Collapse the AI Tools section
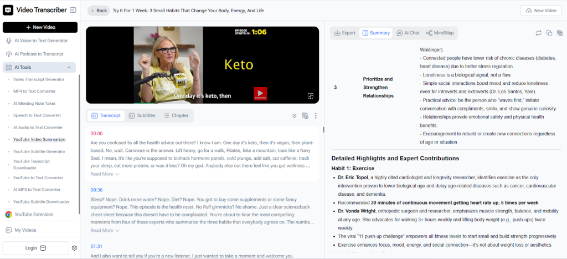This screenshot has height=259, width=567. (x=69, y=67)
